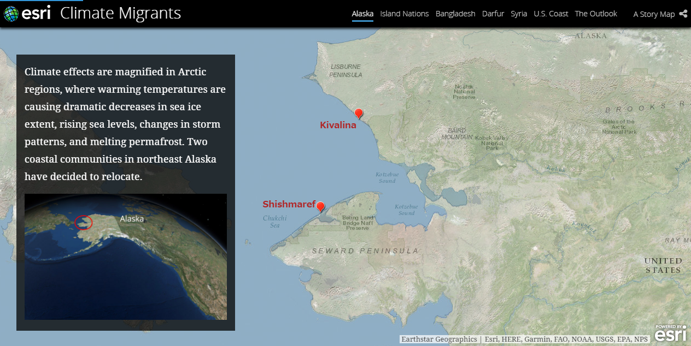Open the U.S. Coast tab
This screenshot has height=346, width=691.
pos(551,14)
